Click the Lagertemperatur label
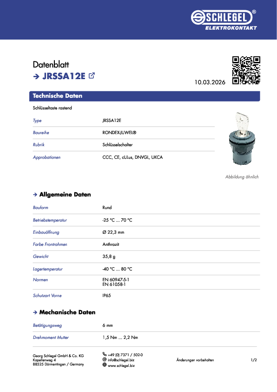 click(x=48, y=269)
